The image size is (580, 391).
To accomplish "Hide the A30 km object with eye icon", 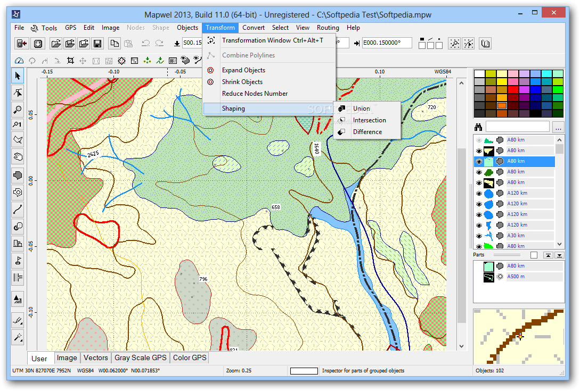I will 479,236.
